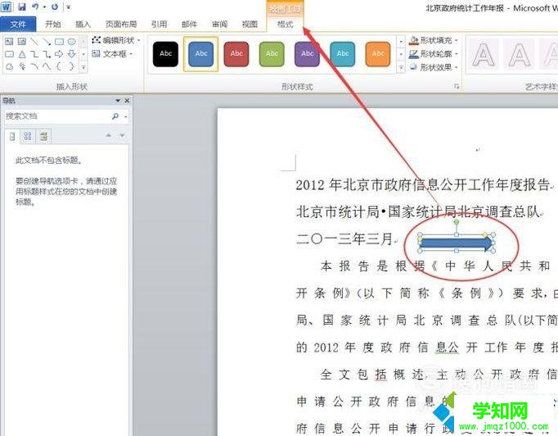Click the 搜索文档 search field
Image resolution: width=558 pixels, height=436 pixels.
(x=56, y=116)
